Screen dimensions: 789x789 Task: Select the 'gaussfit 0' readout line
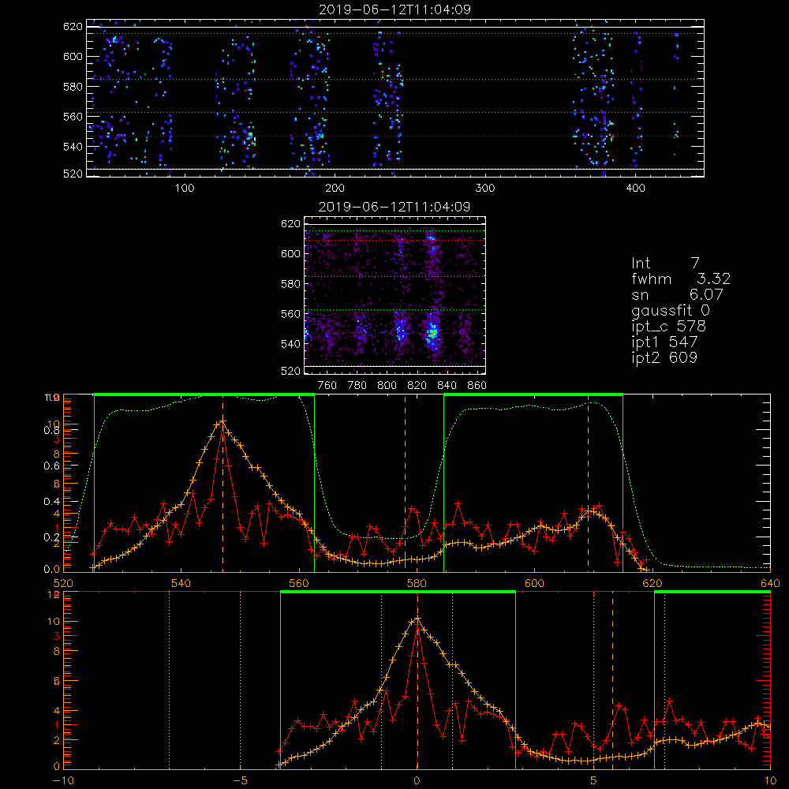[671, 310]
